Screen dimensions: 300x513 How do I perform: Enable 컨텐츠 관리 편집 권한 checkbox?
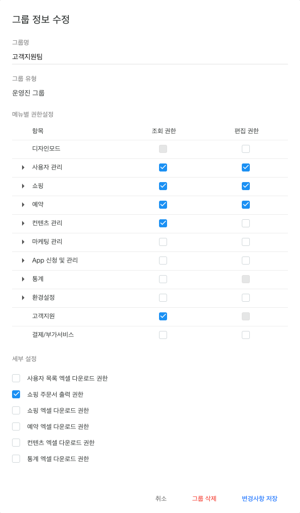[246, 223]
